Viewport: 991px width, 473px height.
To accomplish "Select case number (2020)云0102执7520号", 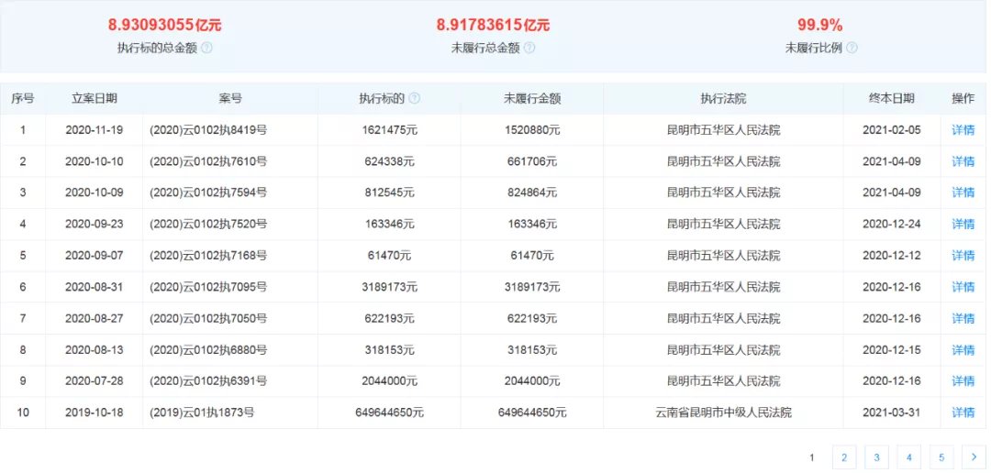I will click(x=208, y=225).
